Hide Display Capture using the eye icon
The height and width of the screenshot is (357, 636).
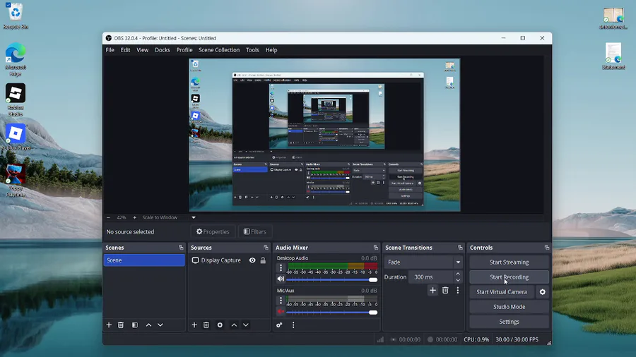[x=252, y=260]
